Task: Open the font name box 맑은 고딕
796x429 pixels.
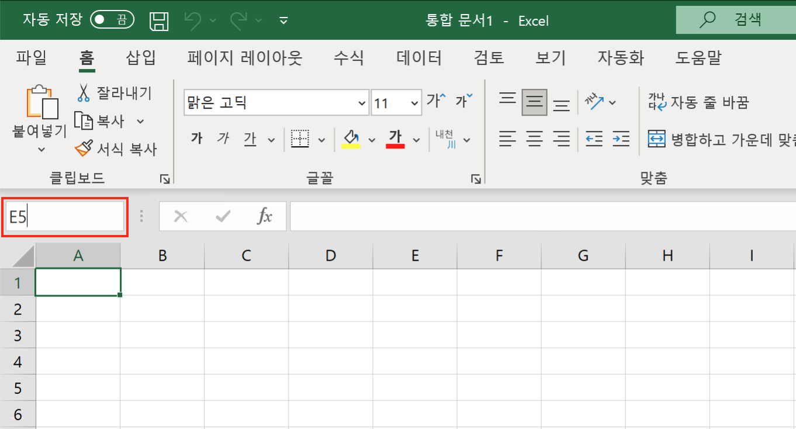Action: 276,103
